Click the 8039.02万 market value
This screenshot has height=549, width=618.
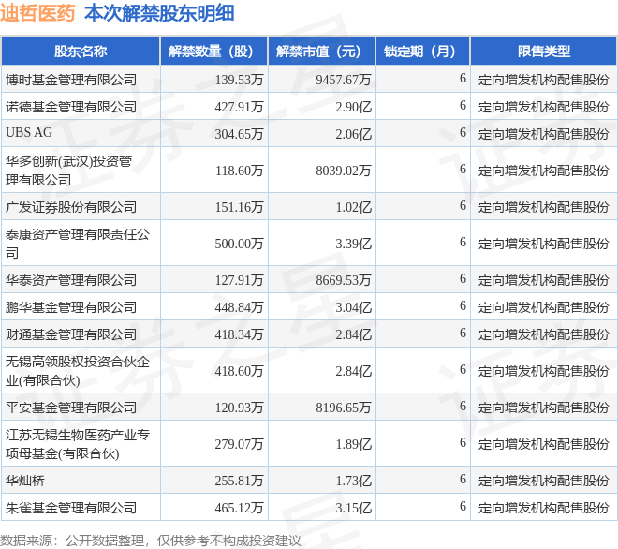point(344,171)
